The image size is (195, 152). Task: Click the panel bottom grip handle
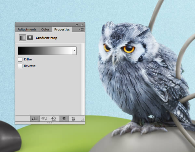coord(50,123)
